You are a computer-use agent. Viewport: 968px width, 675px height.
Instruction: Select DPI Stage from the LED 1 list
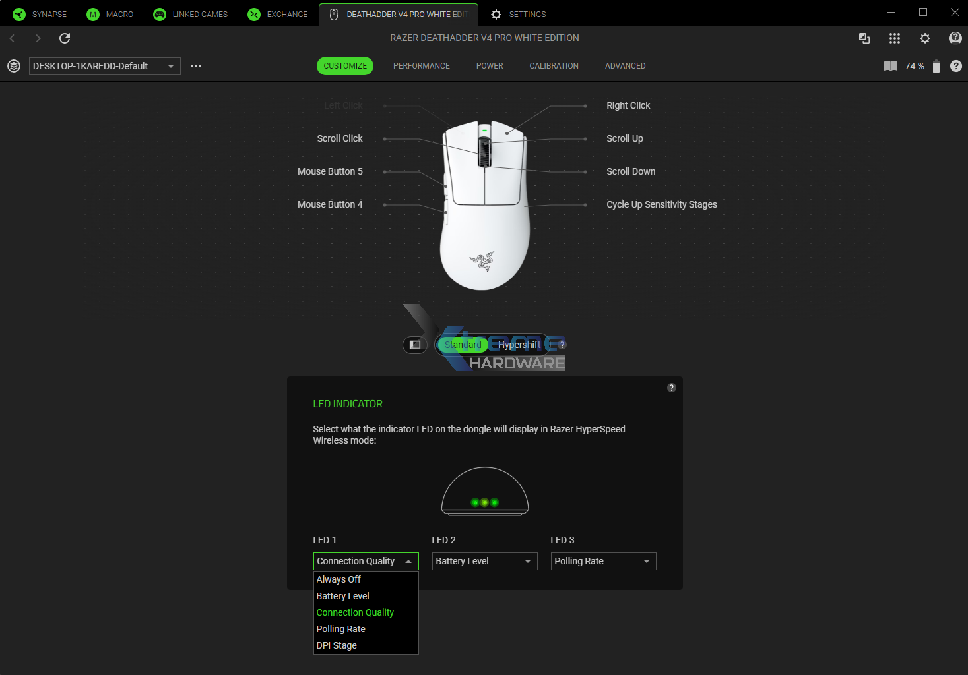[x=337, y=645]
